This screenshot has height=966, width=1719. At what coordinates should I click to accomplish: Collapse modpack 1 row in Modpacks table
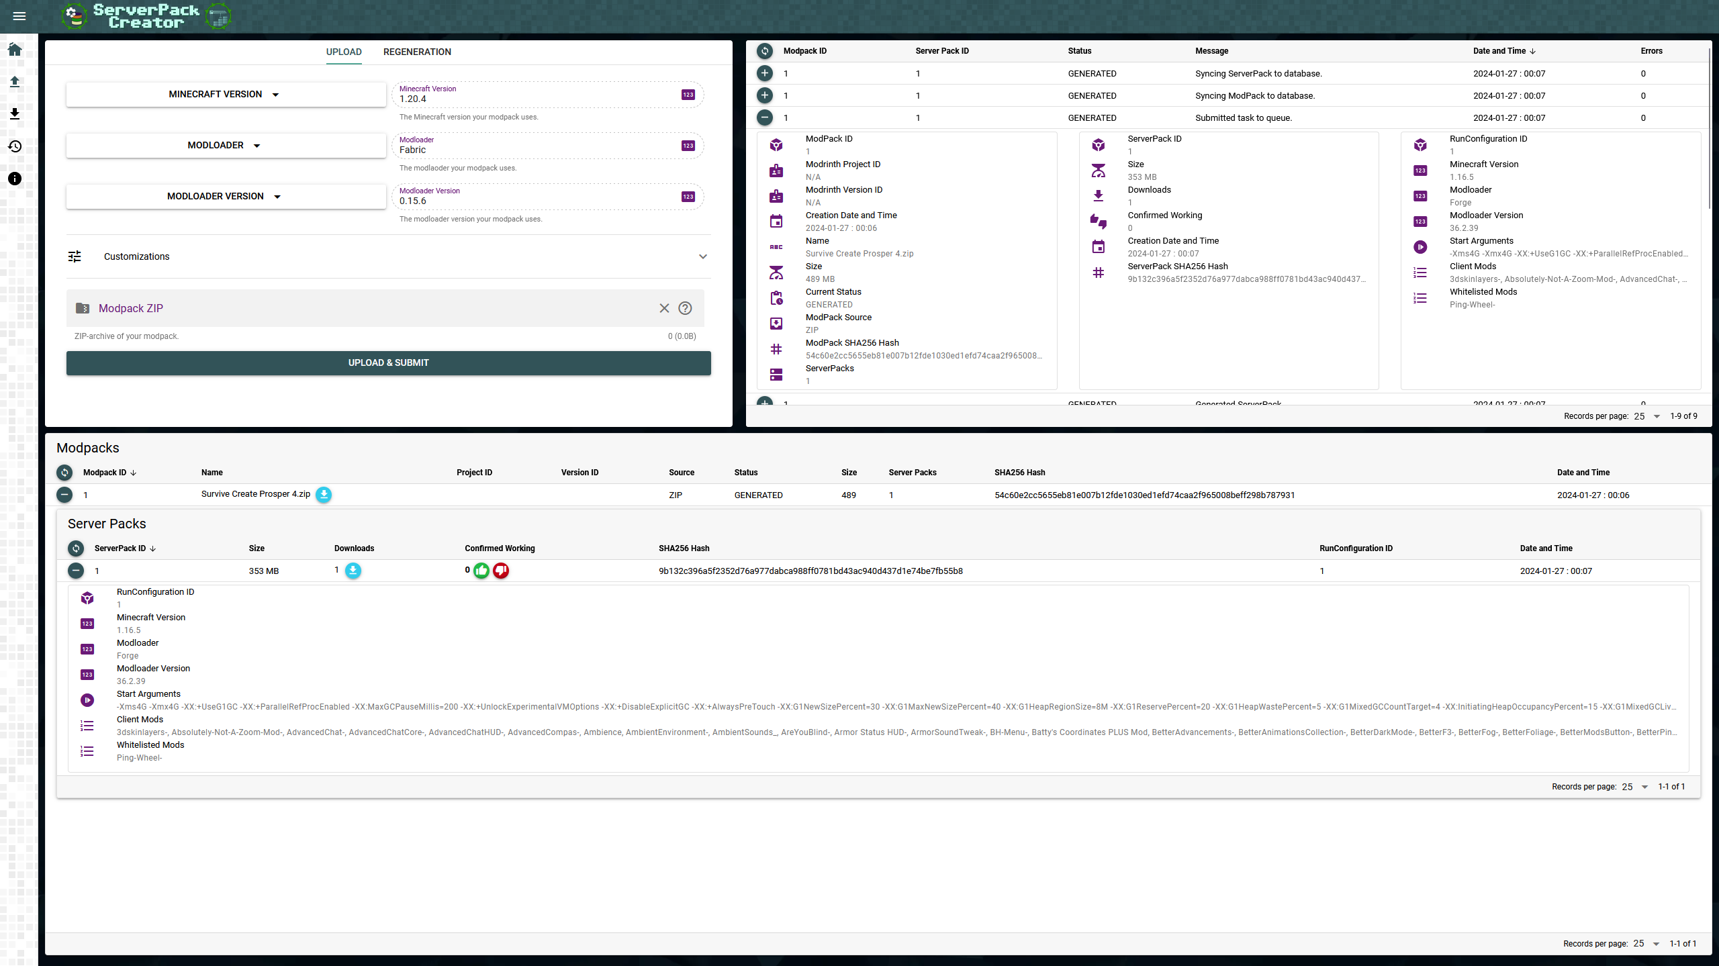click(64, 495)
